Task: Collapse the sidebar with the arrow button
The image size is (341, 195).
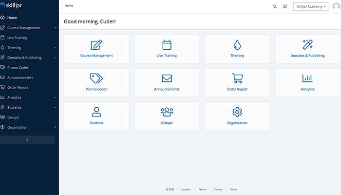Action: tap(27, 140)
